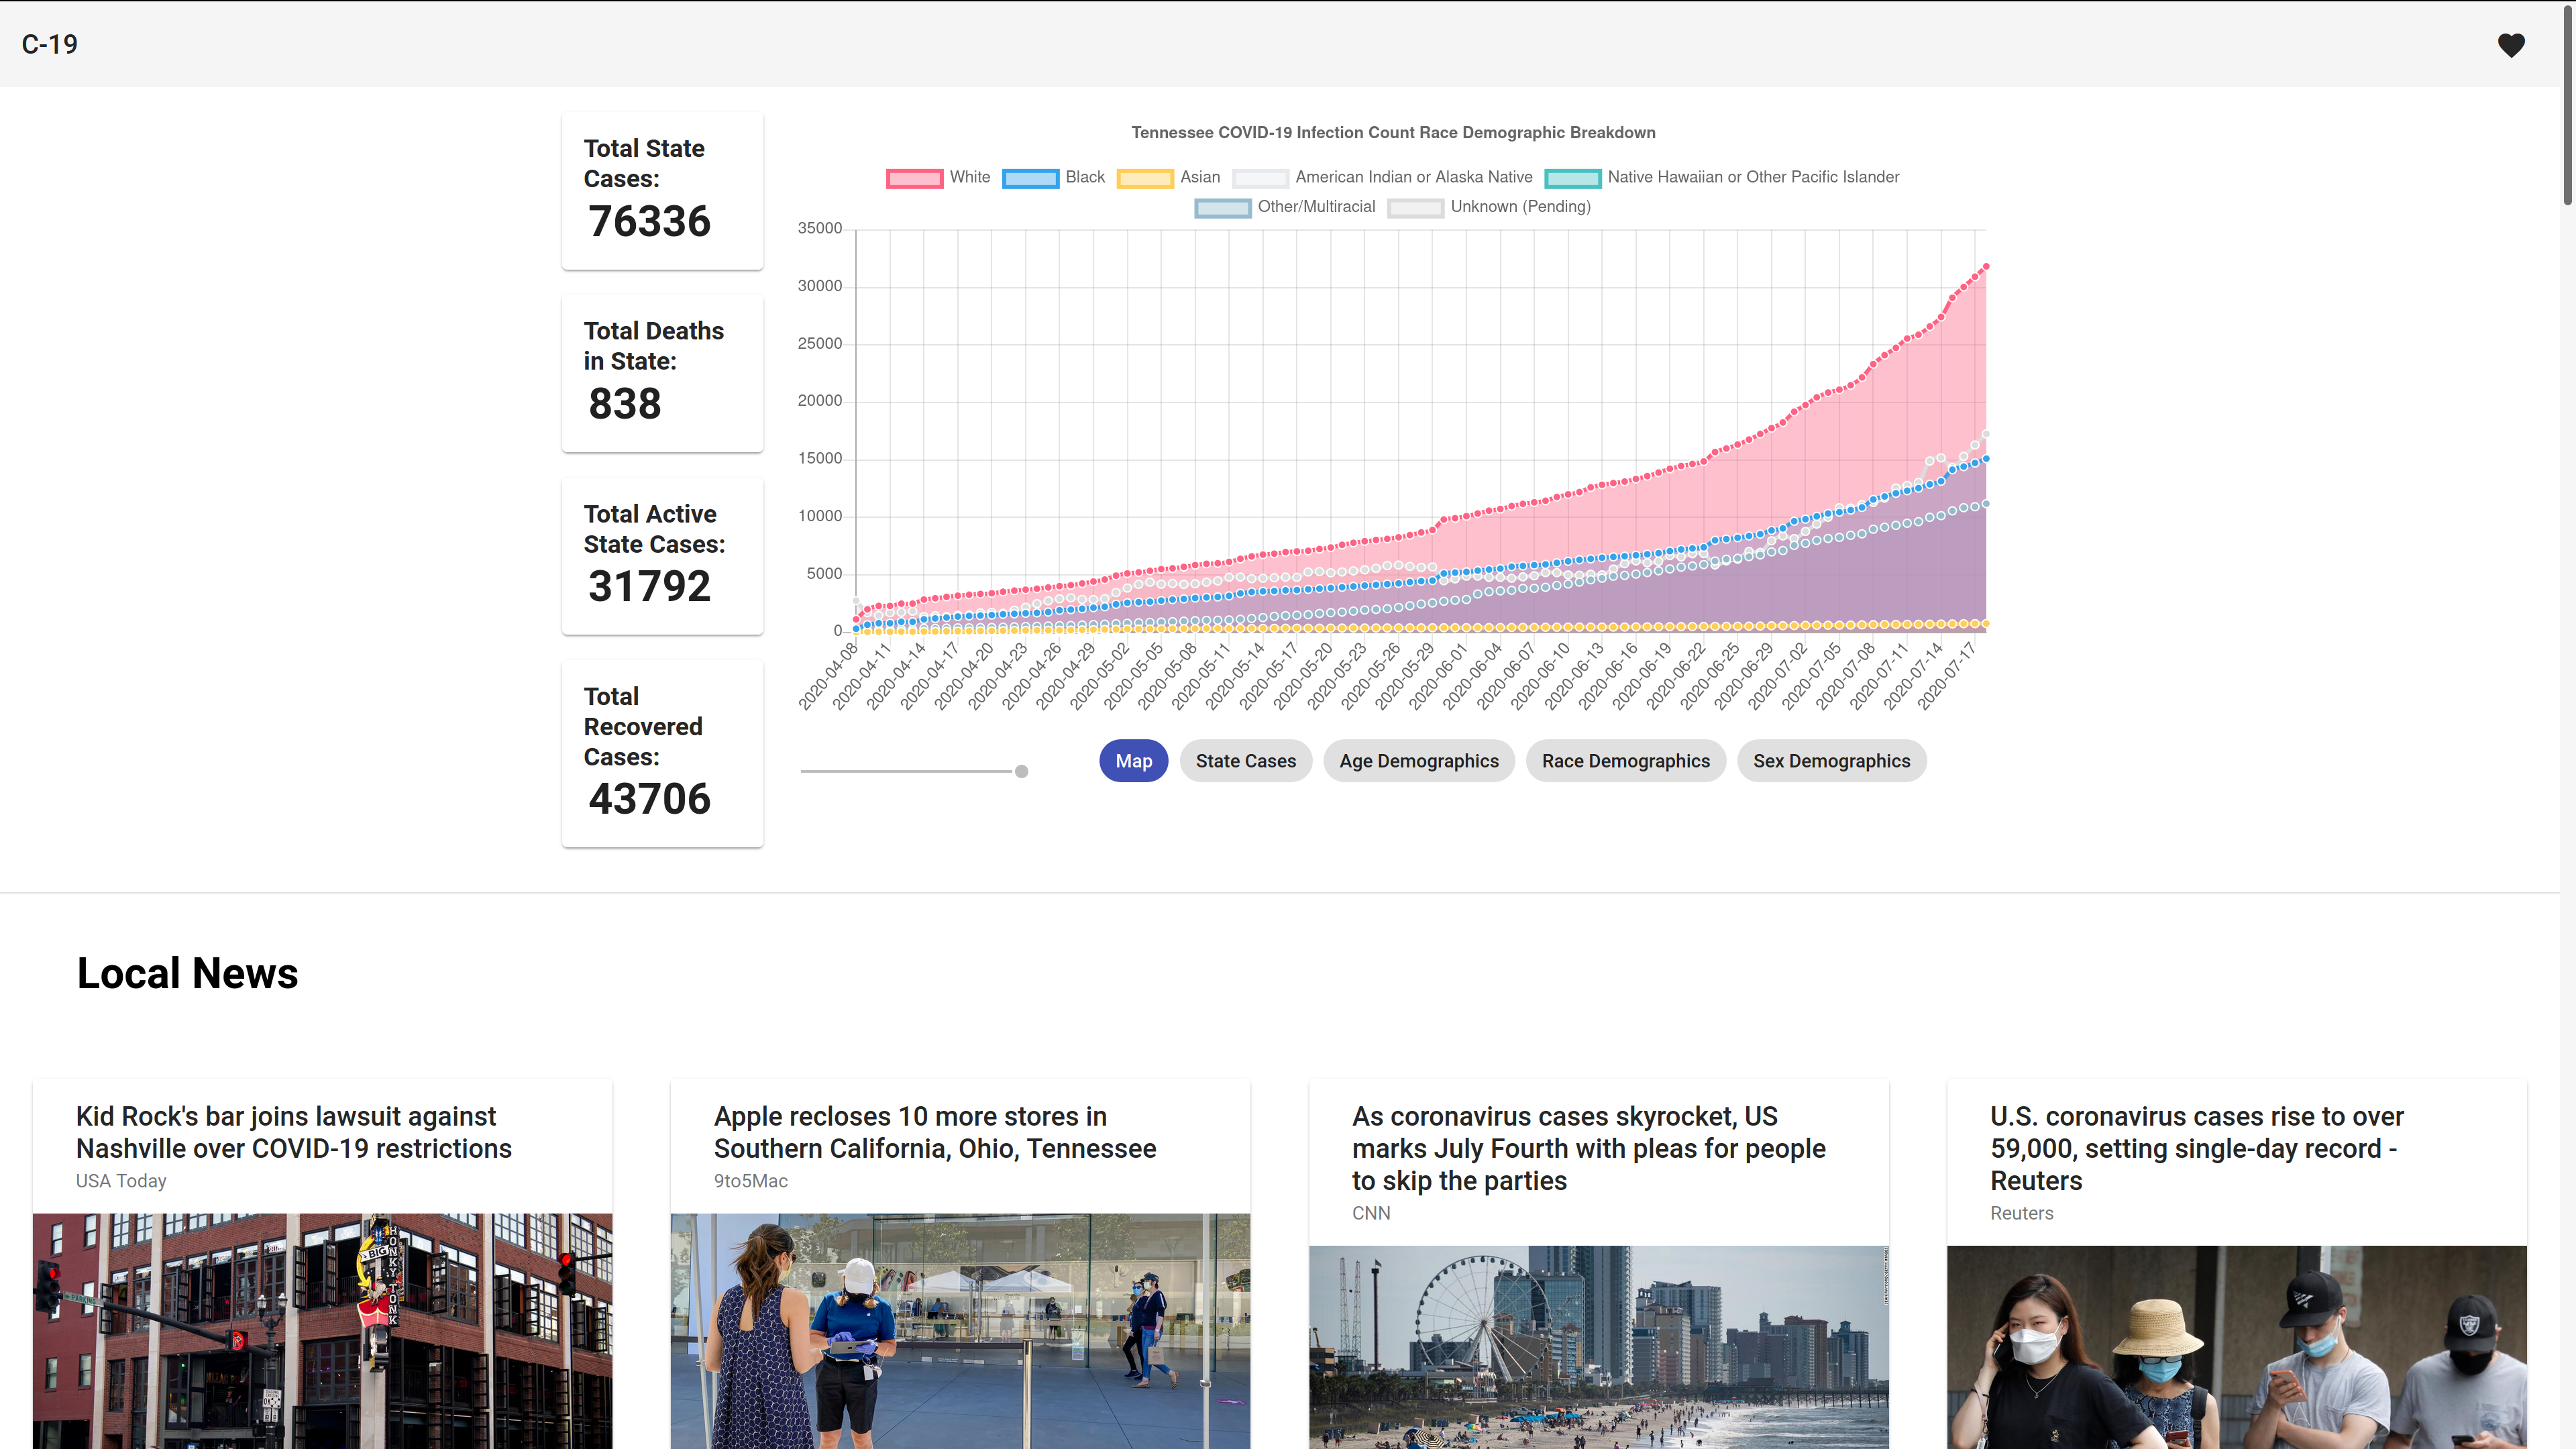Switch to the Map view
The width and height of the screenshot is (2576, 1449).
[1133, 761]
